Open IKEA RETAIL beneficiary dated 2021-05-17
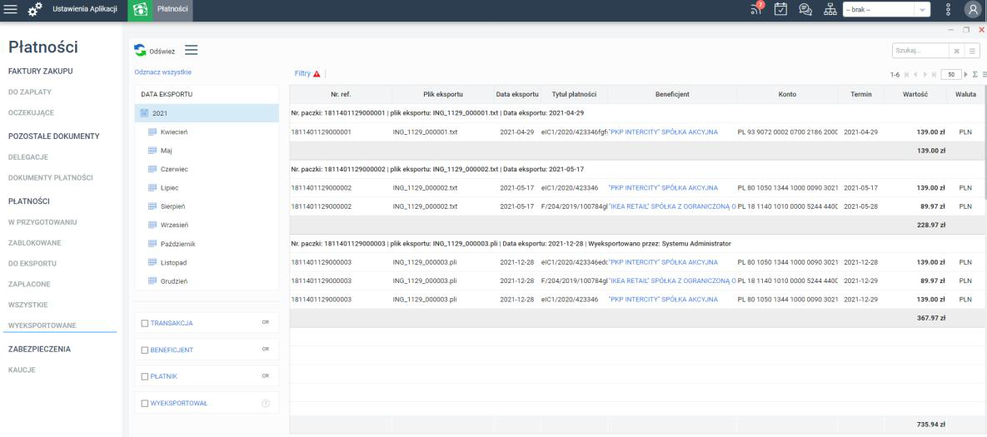The height and width of the screenshot is (437, 987). [671, 206]
